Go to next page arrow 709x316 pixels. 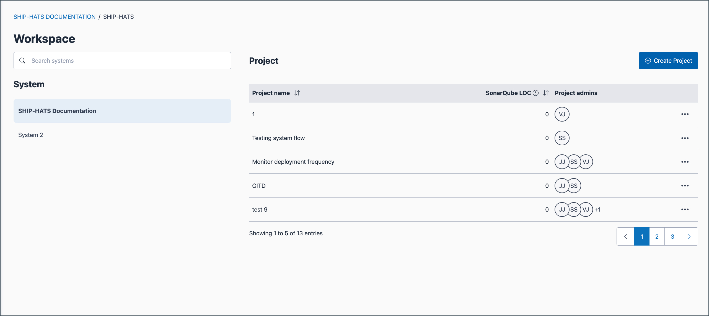689,236
